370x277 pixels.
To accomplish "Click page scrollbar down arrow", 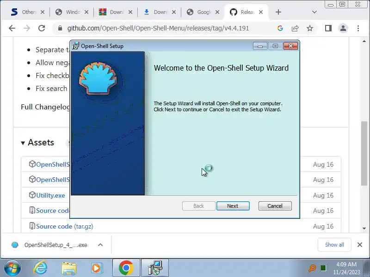I will point(364,228).
